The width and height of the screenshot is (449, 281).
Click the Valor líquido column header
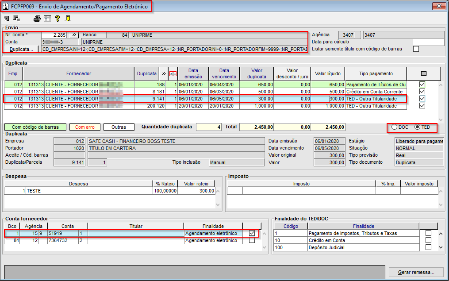(328, 73)
